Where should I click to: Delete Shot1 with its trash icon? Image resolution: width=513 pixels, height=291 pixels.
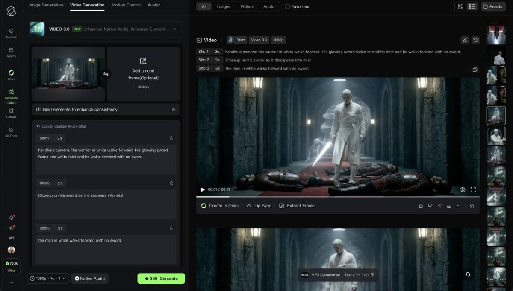click(171, 138)
